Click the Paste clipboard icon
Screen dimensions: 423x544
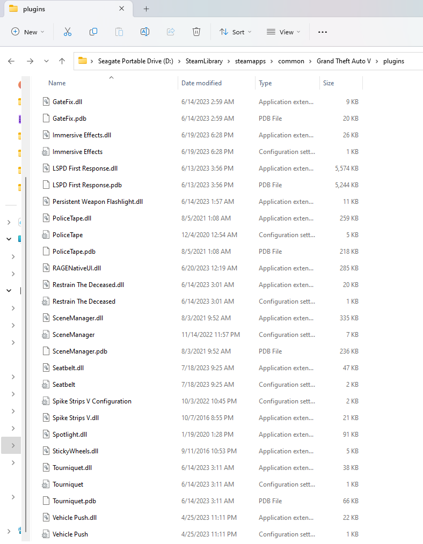[119, 32]
